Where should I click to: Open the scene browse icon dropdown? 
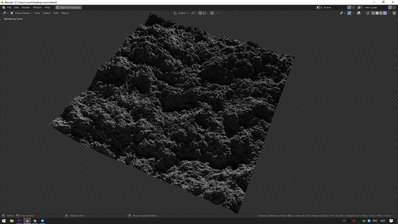click(x=319, y=7)
